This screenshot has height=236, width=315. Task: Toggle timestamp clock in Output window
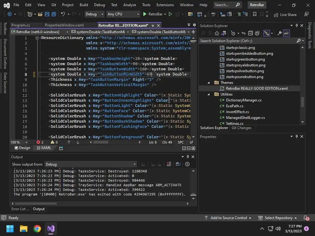(187, 164)
